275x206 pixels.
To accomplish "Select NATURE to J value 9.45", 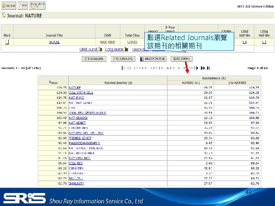I will tap(209, 143).
